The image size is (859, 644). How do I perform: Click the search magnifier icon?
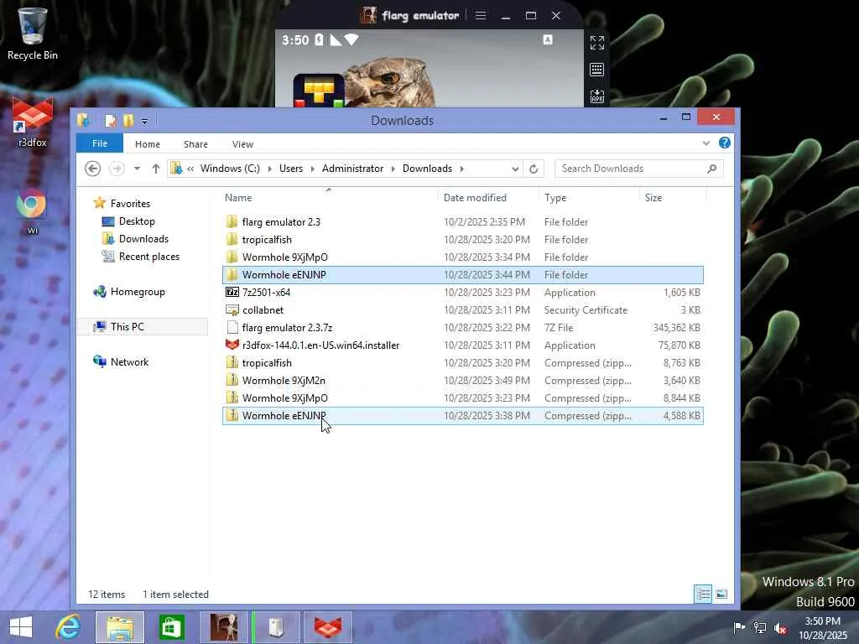click(x=711, y=169)
